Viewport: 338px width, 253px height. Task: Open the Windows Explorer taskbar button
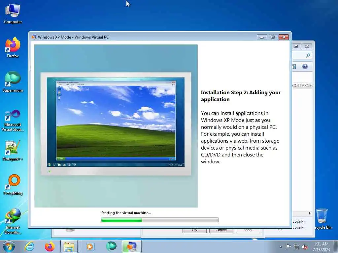(69, 246)
